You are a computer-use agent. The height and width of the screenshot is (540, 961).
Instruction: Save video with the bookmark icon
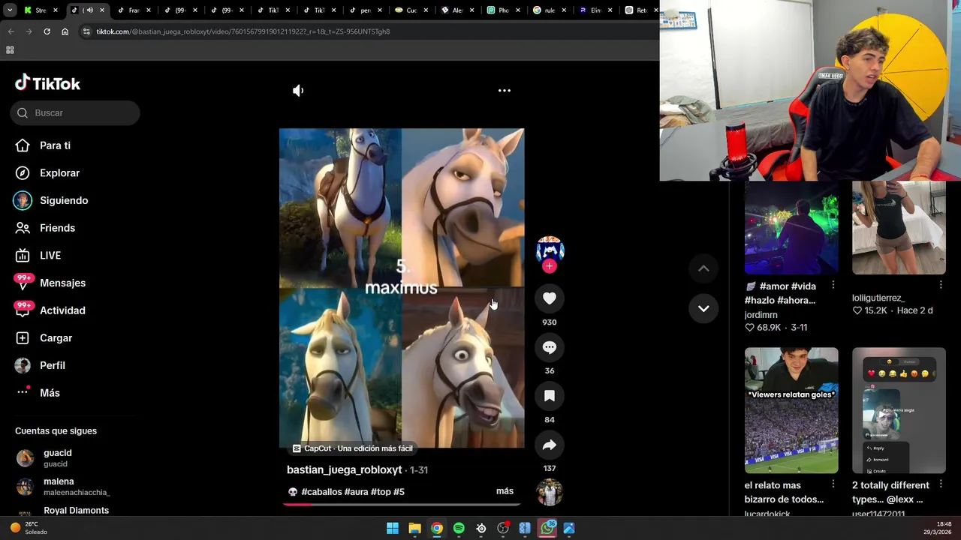click(x=550, y=396)
